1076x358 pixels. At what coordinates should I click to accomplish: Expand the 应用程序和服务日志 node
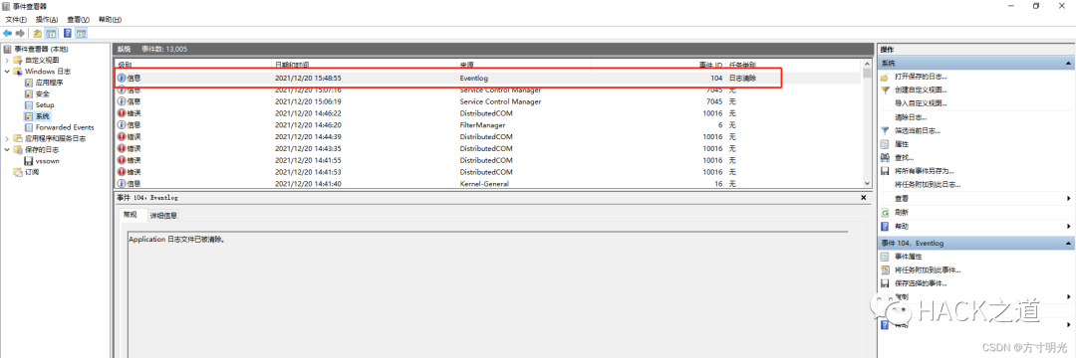coord(8,138)
